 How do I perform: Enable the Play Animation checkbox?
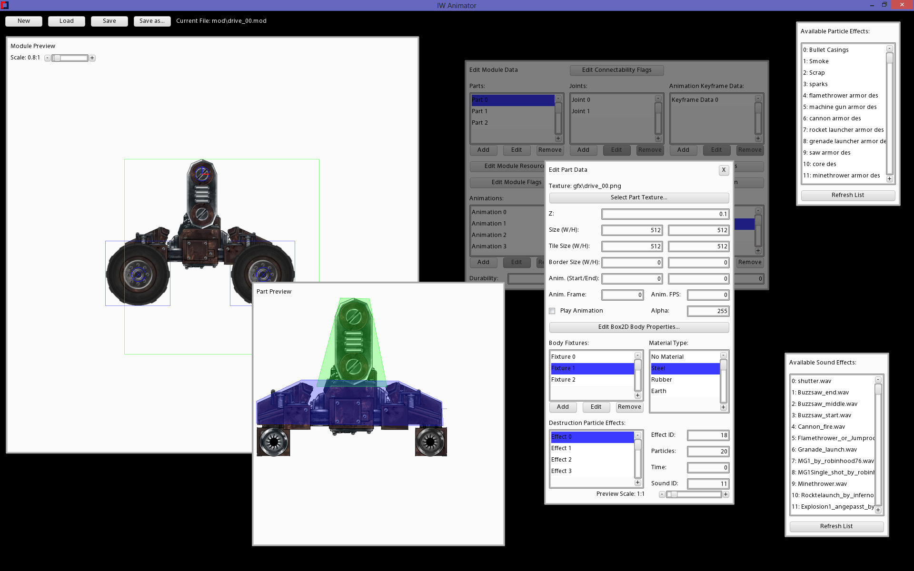coord(552,311)
